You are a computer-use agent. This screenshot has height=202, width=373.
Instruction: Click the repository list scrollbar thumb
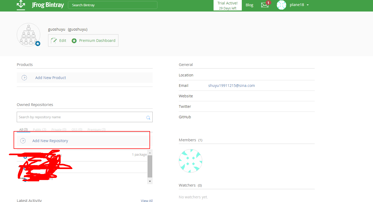click(150, 166)
